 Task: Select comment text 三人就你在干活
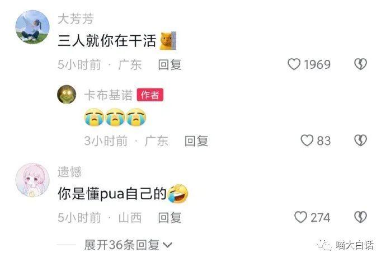point(107,41)
